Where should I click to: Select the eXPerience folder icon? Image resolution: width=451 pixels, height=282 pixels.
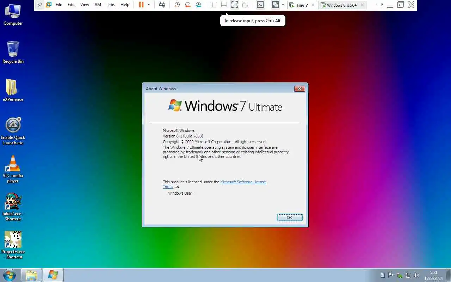point(13,91)
